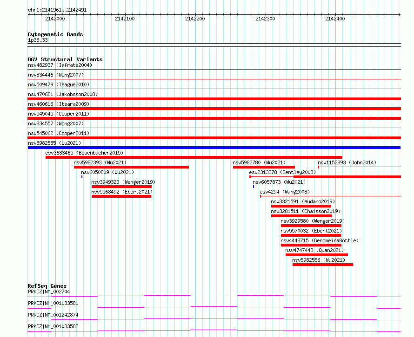Screen dimensions: 414x337
Task: Click the 2142400 ruler position
Action: 335,19
